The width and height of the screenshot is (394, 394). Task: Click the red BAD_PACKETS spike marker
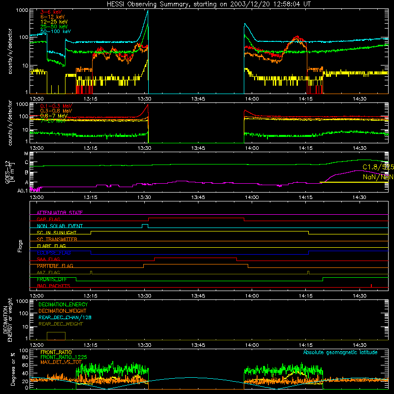[x=371, y=286]
